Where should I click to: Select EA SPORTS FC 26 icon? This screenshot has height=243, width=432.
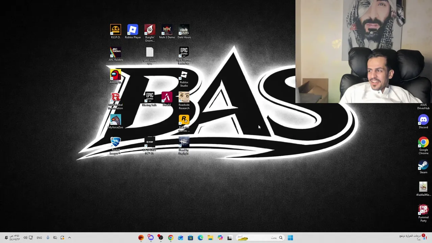point(150,146)
